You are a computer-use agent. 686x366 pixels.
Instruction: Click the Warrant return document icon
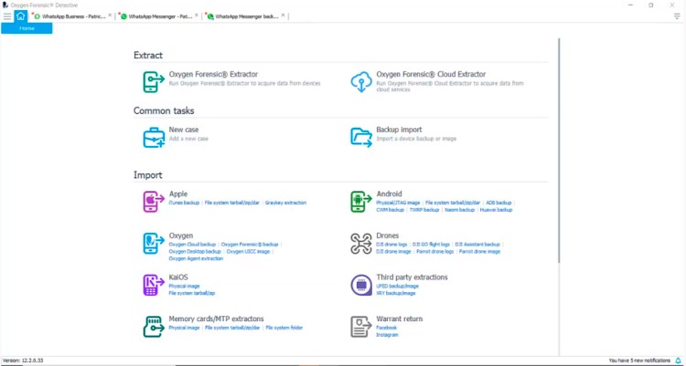(361, 326)
